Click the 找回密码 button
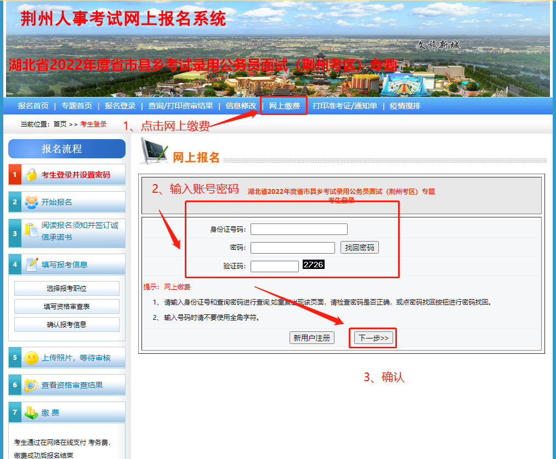The width and height of the screenshot is (556, 459). click(359, 248)
